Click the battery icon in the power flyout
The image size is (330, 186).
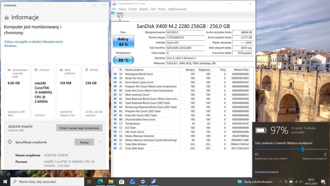(261, 130)
